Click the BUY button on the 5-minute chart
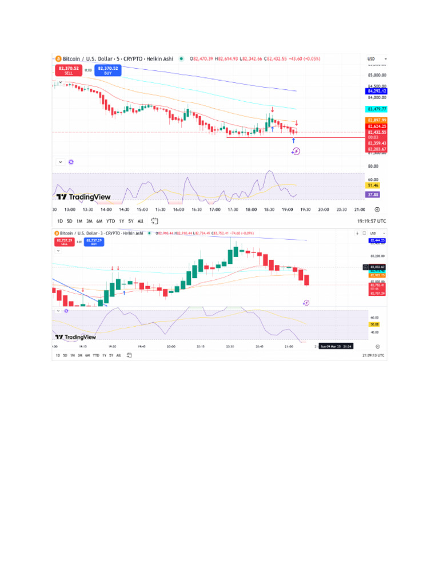 (107, 70)
